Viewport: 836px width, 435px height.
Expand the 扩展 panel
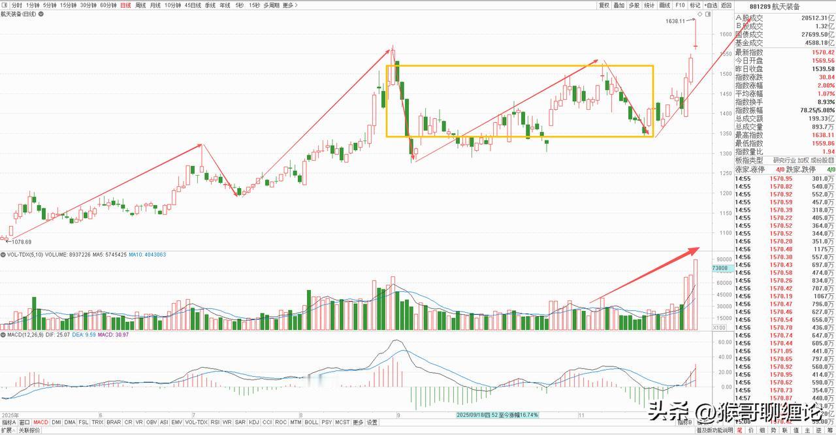[x=8, y=430]
